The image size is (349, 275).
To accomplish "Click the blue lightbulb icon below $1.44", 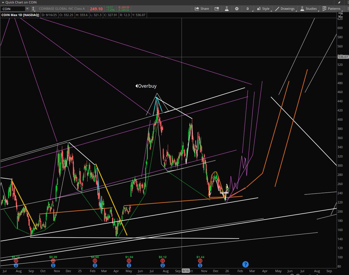I will (x=200, y=265).
